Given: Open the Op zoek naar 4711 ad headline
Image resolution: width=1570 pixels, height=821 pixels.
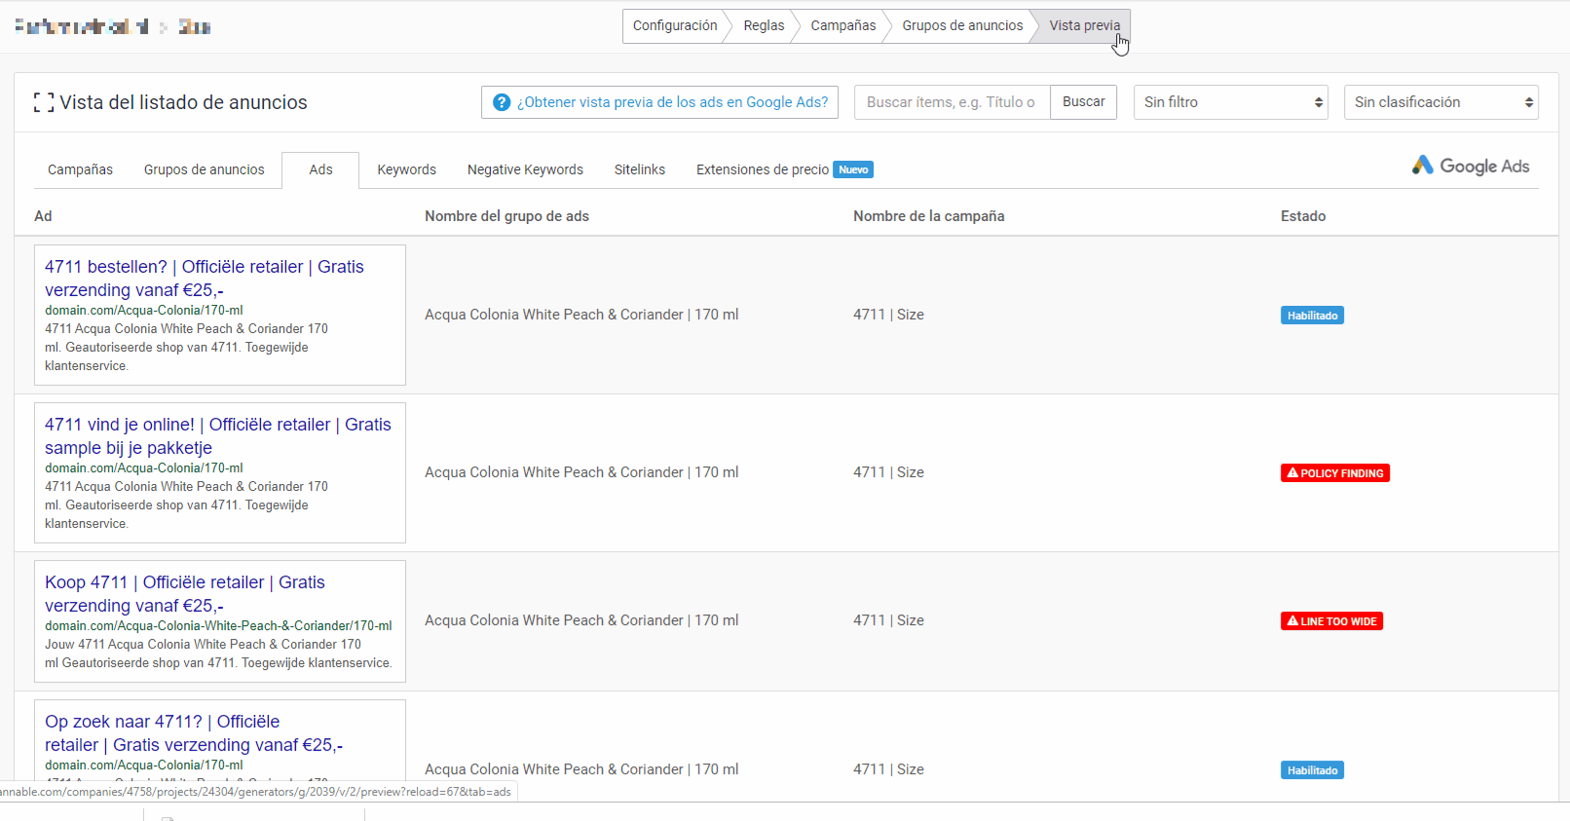Looking at the screenshot, I should (194, 733).
